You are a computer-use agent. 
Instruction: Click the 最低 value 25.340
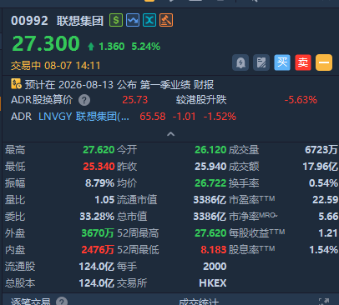[x=99, y=167]
